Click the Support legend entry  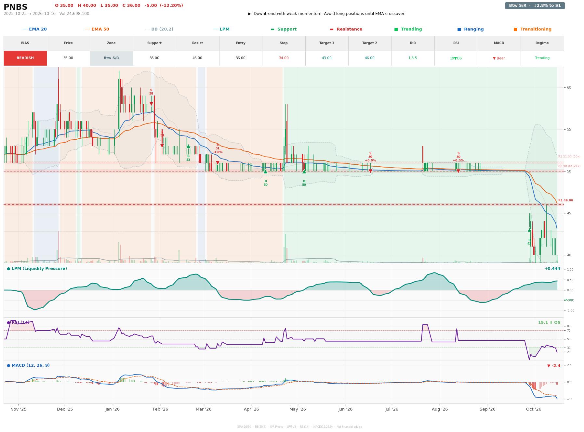[x=284, y=29]
